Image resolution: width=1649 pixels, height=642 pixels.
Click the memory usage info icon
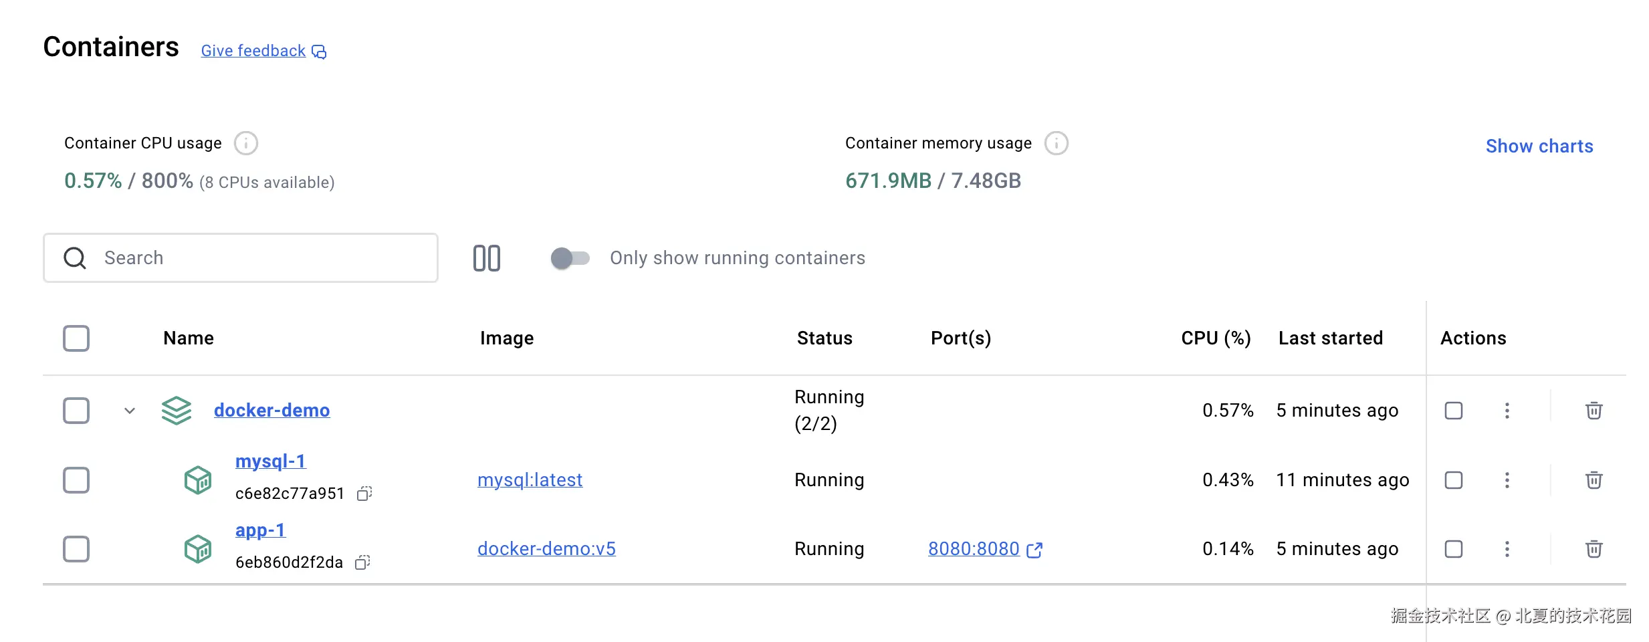point(1056,143)
